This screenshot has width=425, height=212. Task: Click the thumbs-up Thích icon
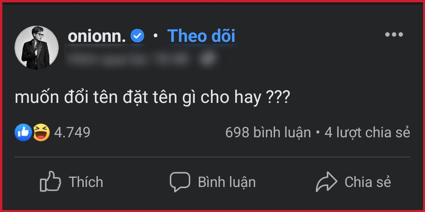point(51,181)
